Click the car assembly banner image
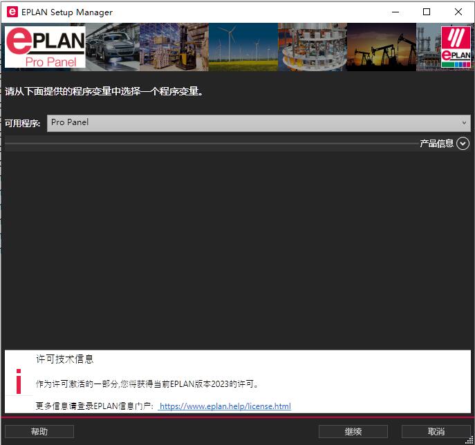475x445 pixels. pos(113,47)
